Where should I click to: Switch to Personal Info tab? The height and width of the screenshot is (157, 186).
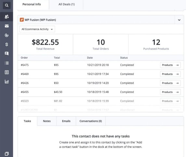click(32, 4)
